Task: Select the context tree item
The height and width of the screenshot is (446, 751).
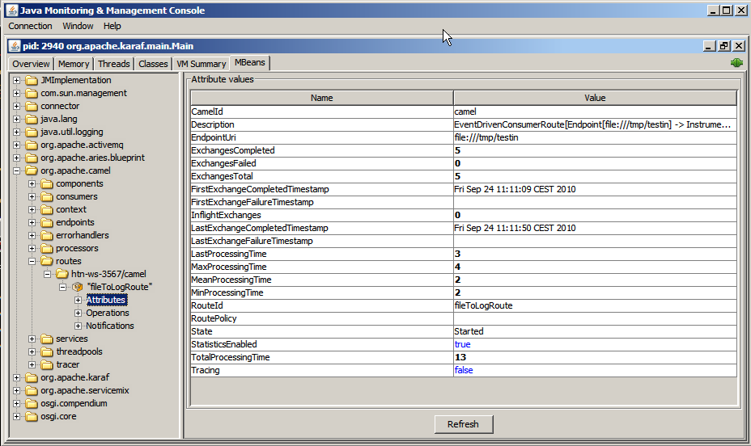Action: tap(71, 209)
